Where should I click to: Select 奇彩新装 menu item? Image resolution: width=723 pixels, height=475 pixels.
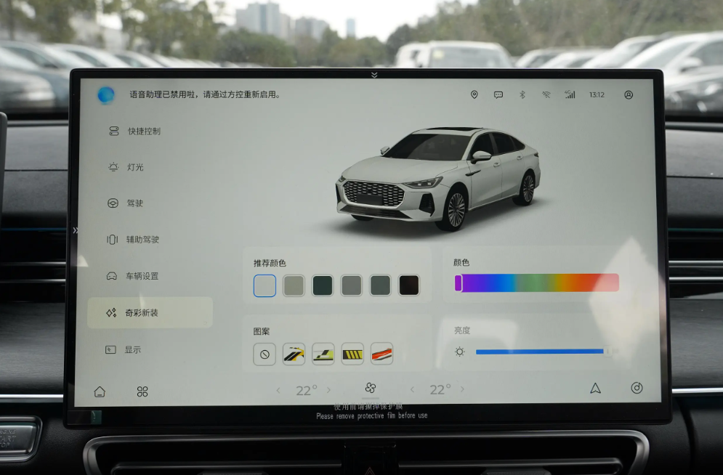pyautogui.click(x=150, y=313)
